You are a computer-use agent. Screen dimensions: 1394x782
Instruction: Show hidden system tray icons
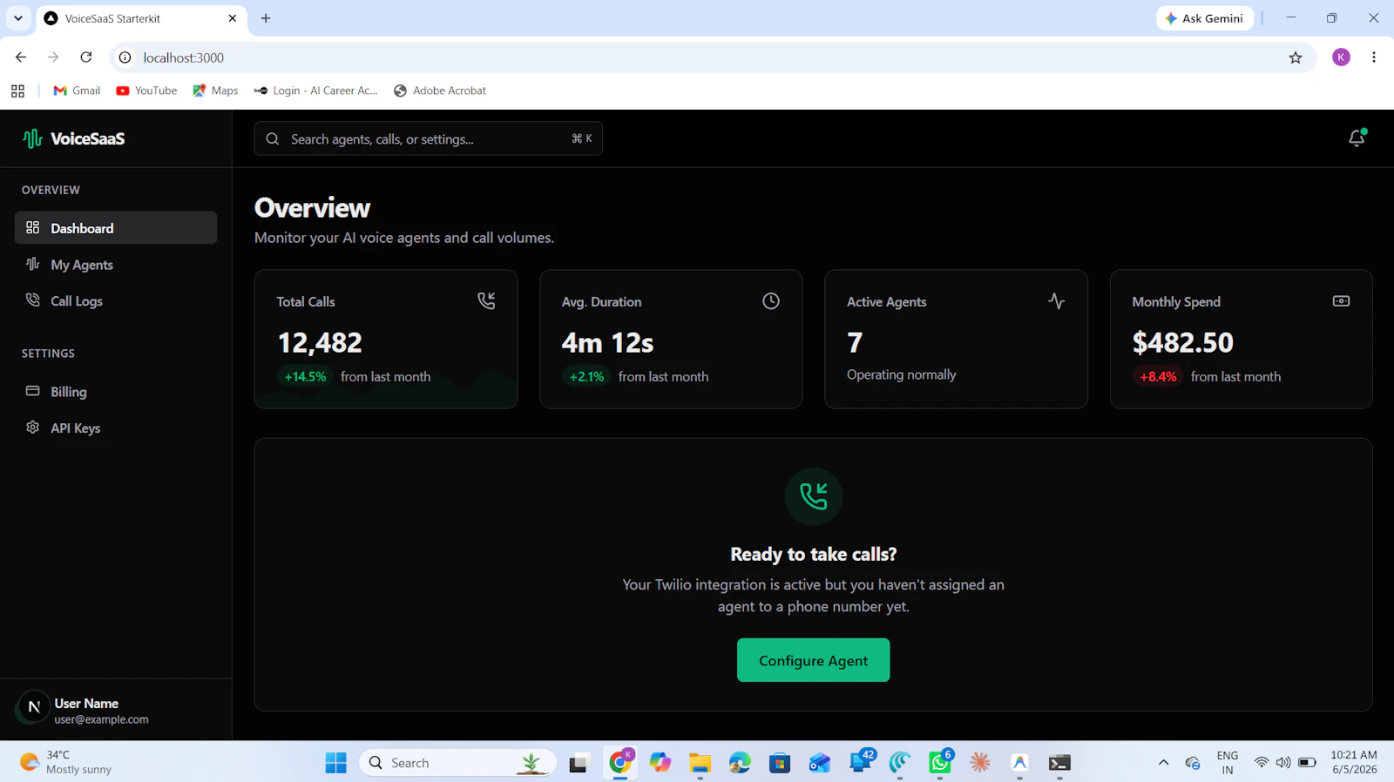click(x=1163, y=763)
